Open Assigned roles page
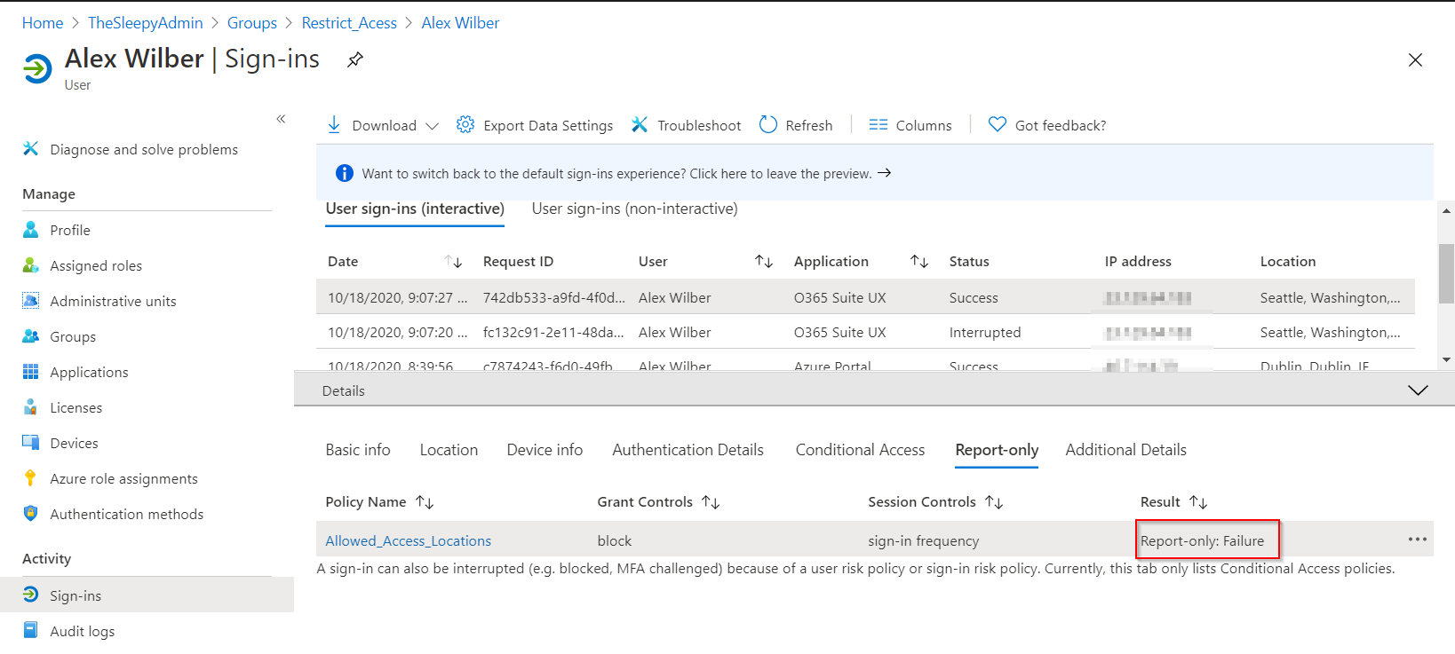The width and height of the screenshot is (1455, 654). [96, 265]
